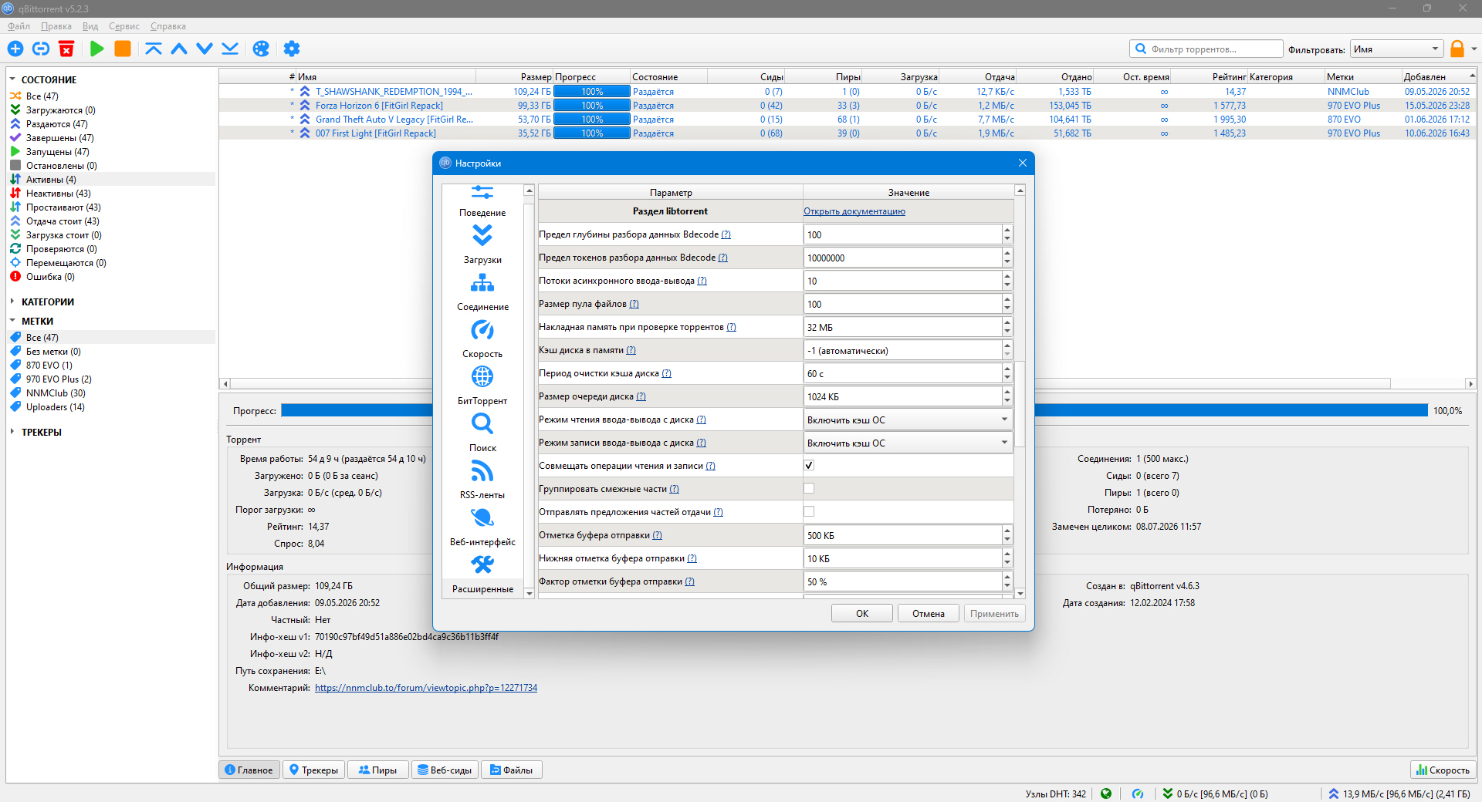Click the Отмена button in settings
This screenshot has height=802, width=1482.
coord(929,614)
